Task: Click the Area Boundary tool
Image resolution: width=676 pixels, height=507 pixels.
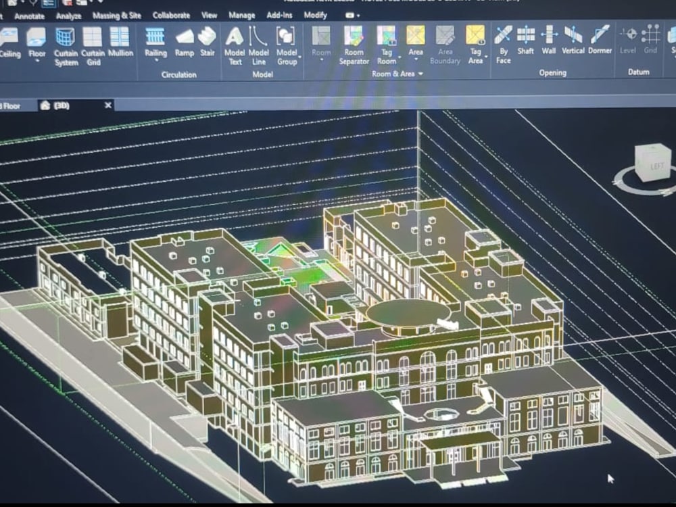Action: point(445,46)
